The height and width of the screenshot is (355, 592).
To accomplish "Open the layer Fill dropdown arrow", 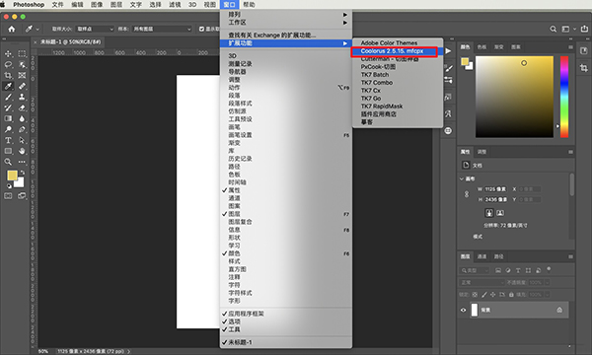I will click(547, 294).
